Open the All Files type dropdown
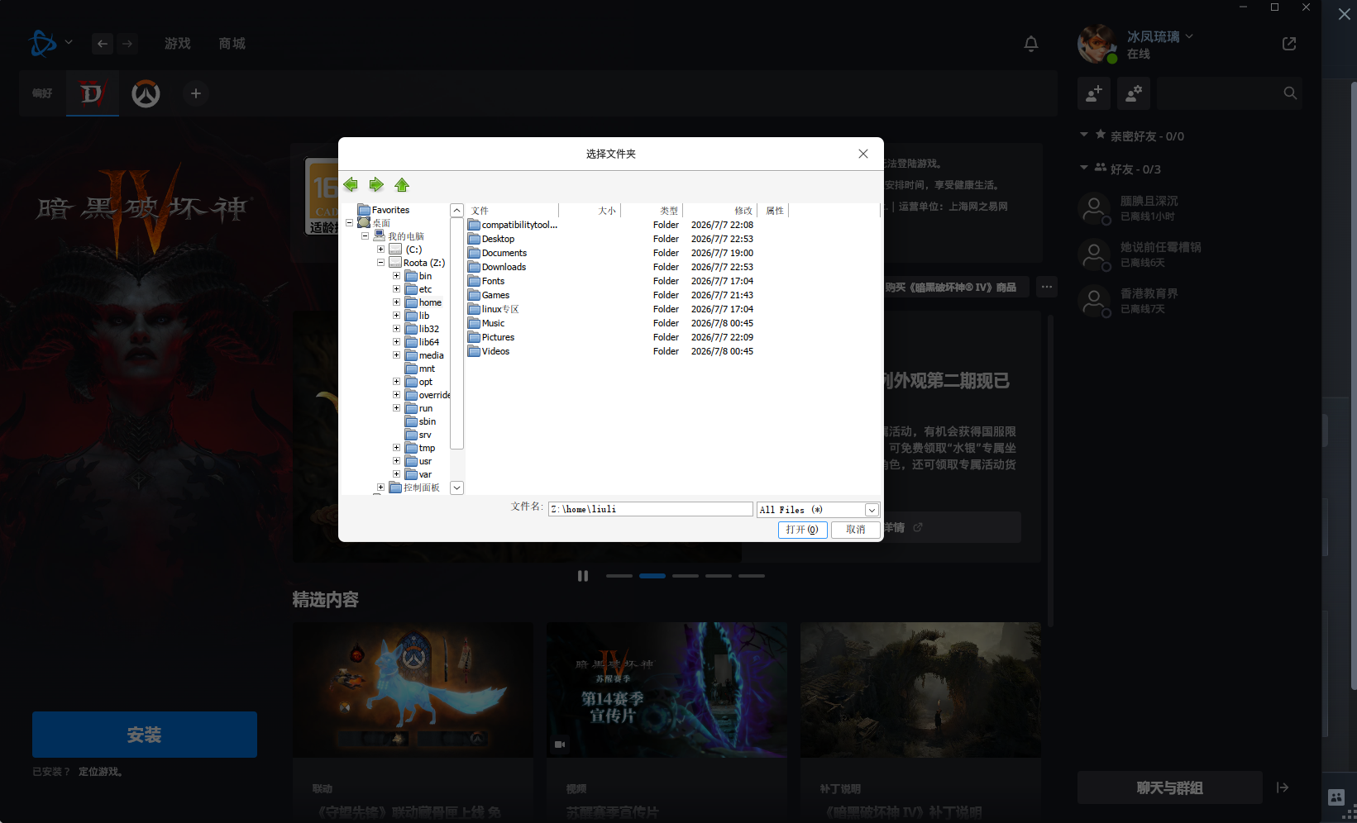The height and width of the screenshot is (823, 1357). [872, 510]
